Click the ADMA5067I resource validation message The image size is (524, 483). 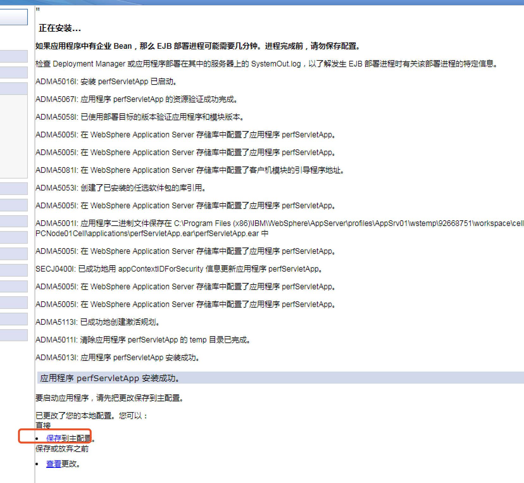[136, 99]
